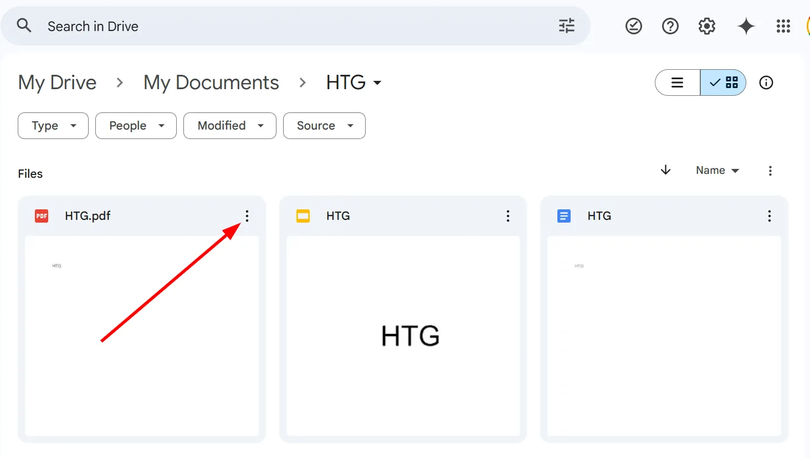Open the Modified filter dropdown
Screen dimensions: 810x458
coord(229,126)
